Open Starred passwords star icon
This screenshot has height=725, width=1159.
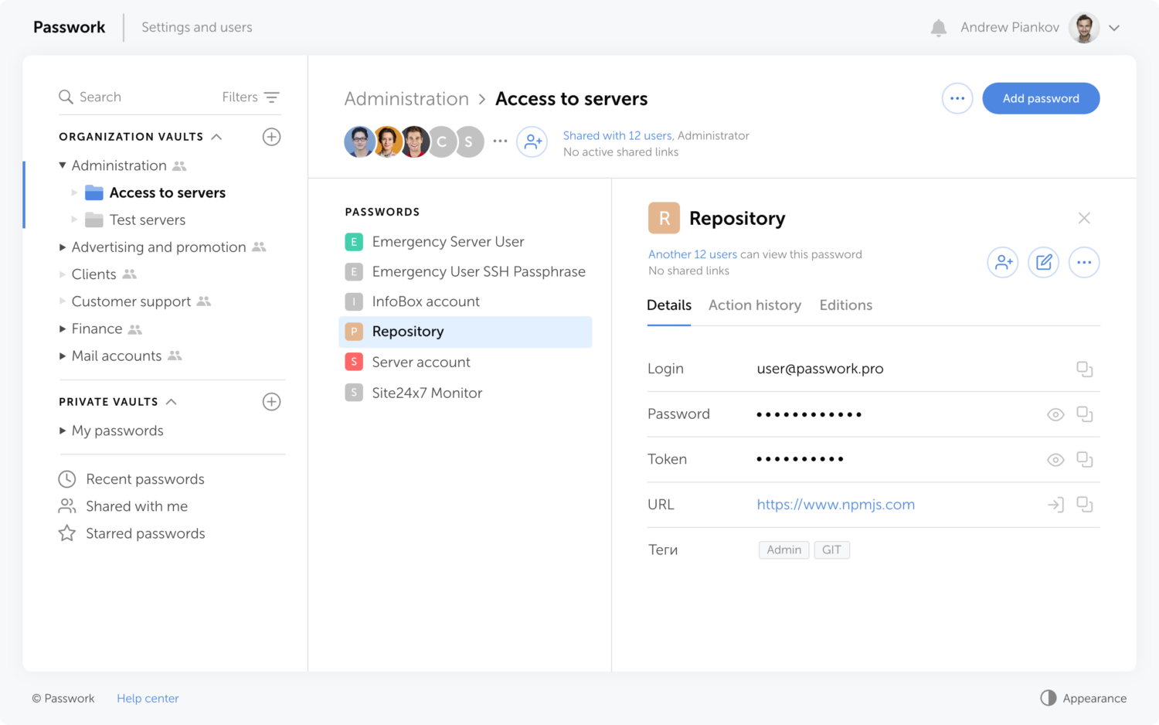pos(67,533)
